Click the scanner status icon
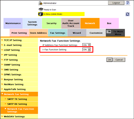 [41, 9]
